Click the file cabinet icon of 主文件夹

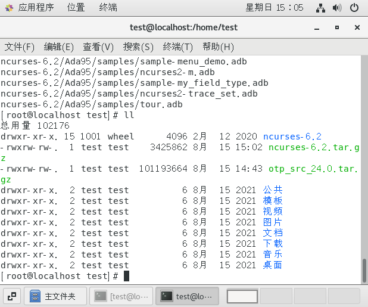tap(35, 296)
